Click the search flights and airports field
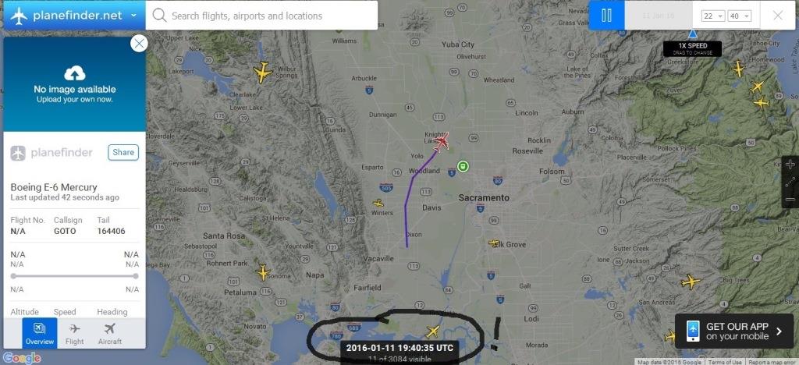The height and width of the screenshot is (365, 799). pos(261,16)
